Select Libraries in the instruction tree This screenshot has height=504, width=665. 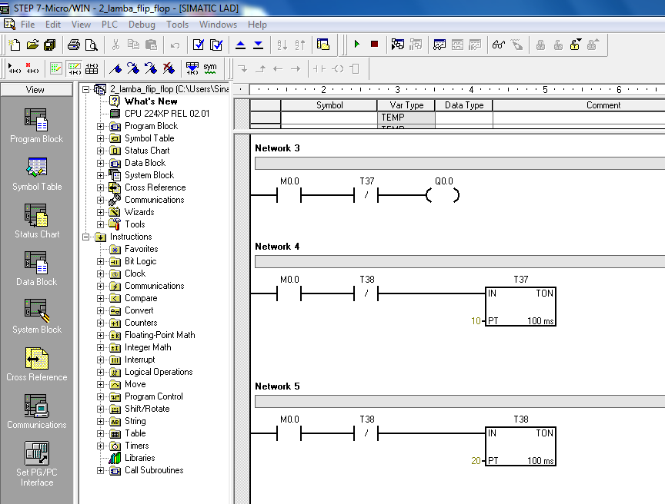[139, 459]
